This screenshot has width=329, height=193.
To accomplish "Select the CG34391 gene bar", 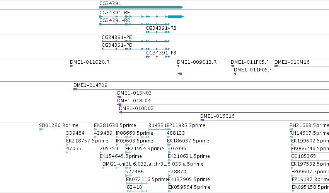I will [x=141, y=7].
